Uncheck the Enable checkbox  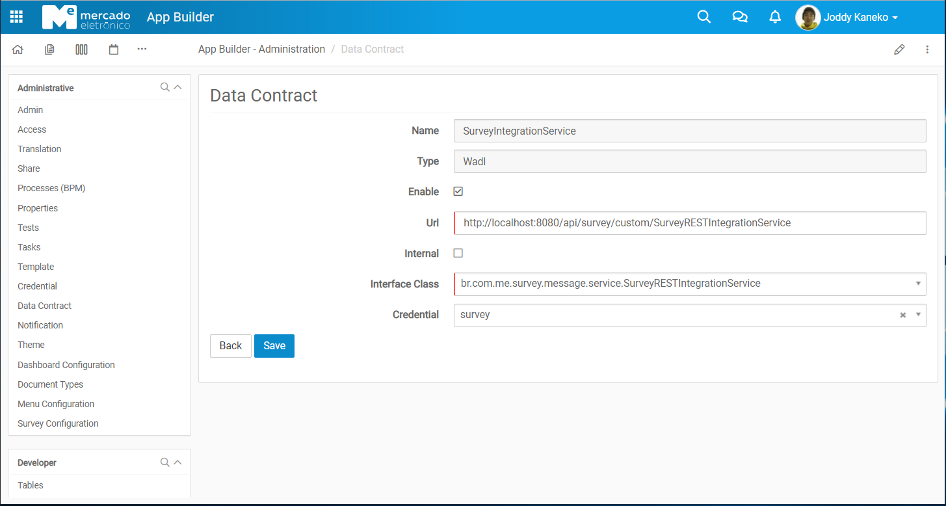pos(458,191)
